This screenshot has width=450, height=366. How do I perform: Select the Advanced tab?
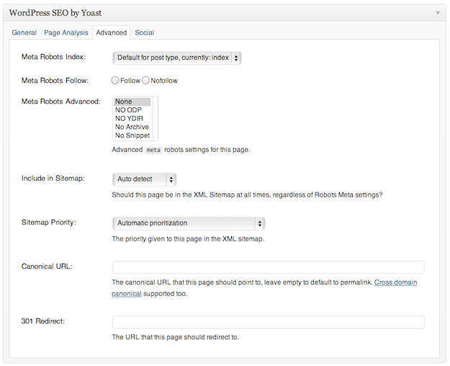point(112,32)
